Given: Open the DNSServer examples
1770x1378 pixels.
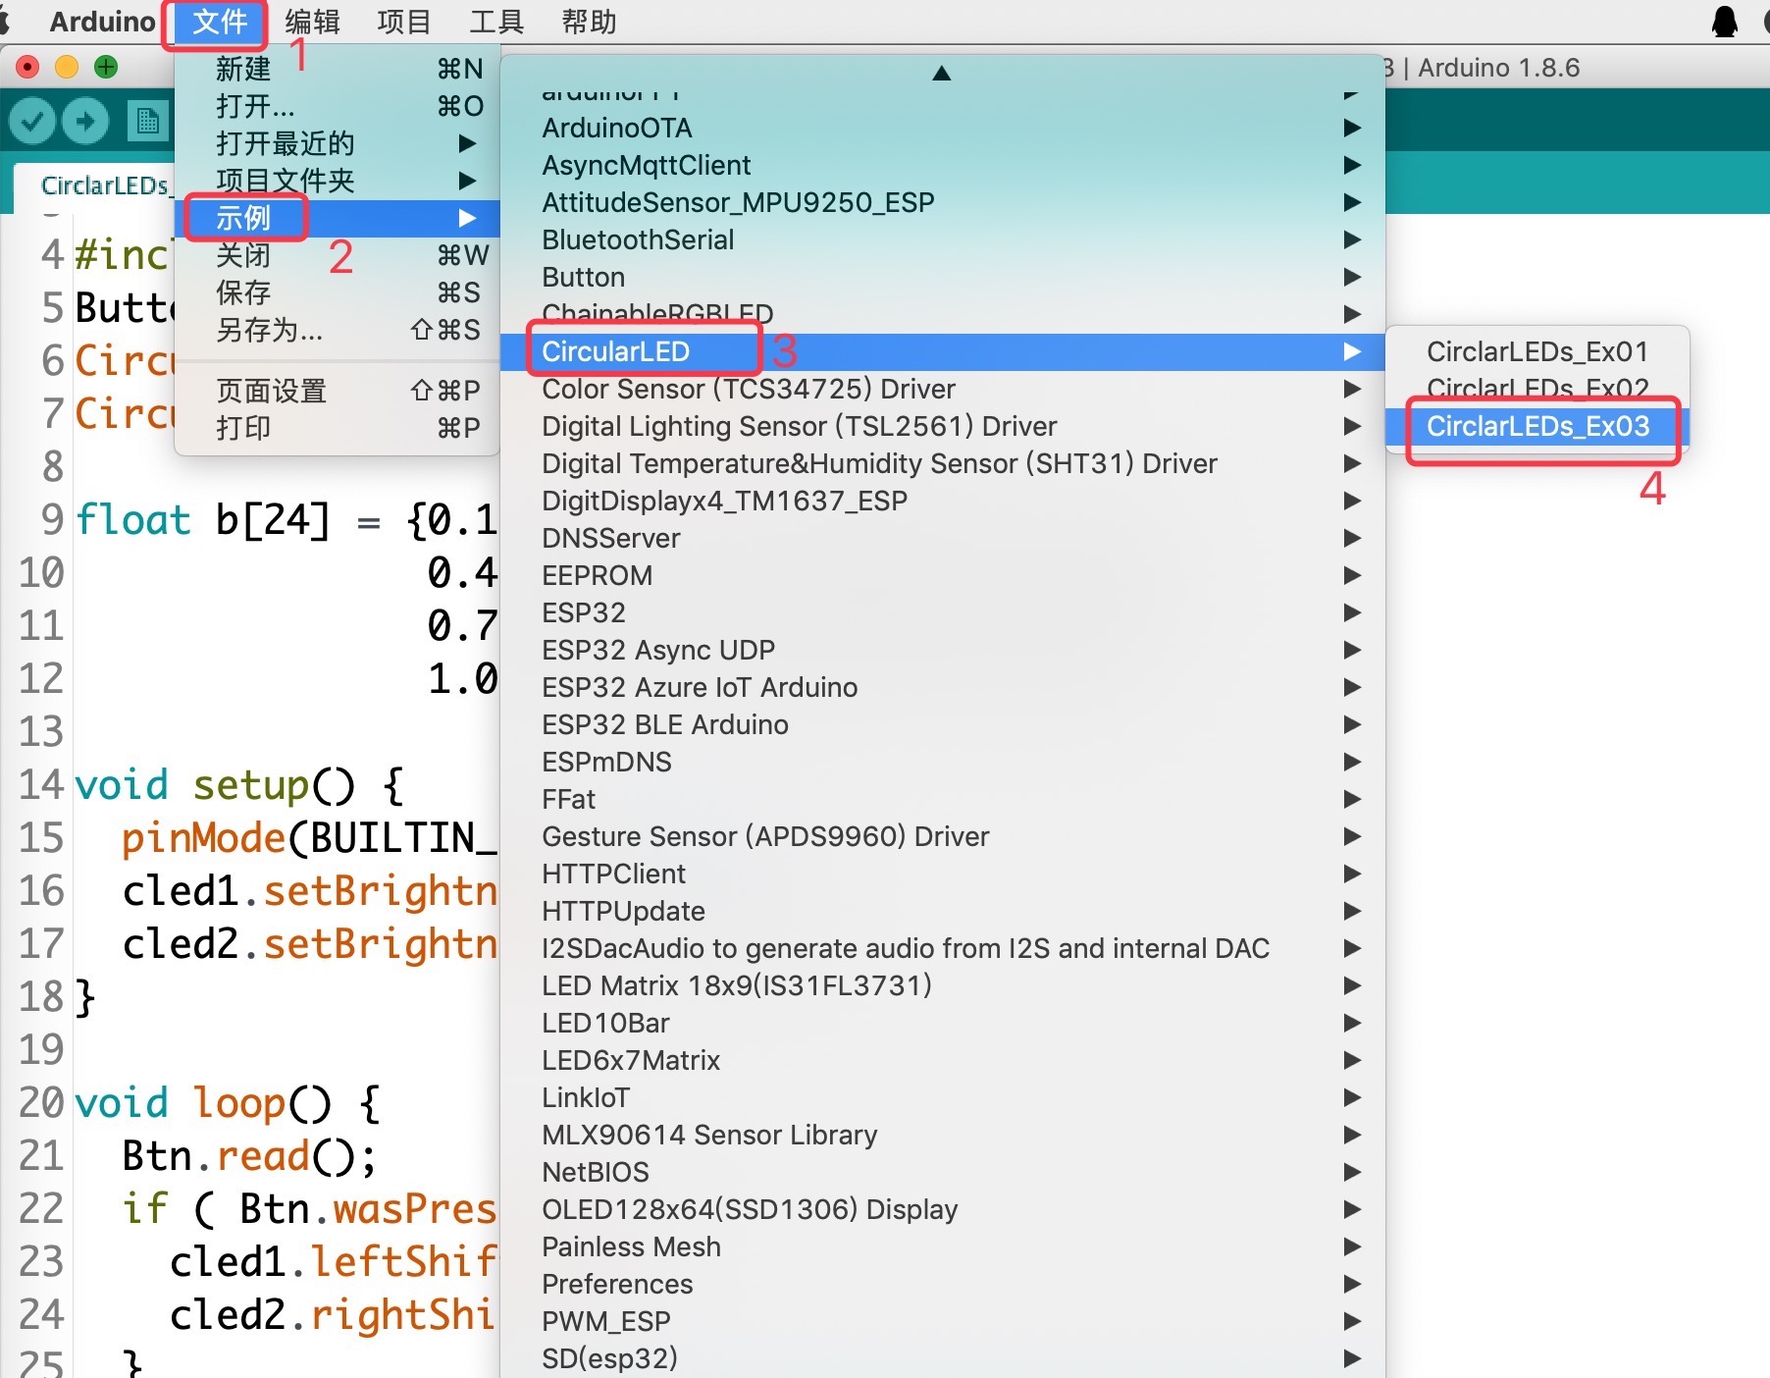Looking at the screenshot, I should point(942,538).
